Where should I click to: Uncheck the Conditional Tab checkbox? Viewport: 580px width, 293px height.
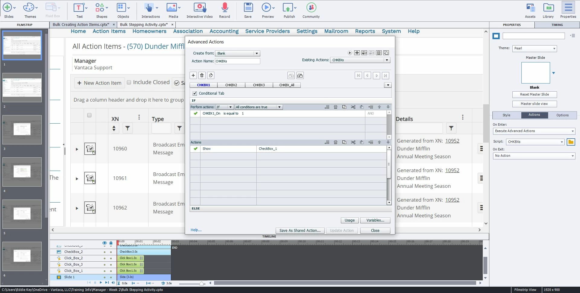tap(195, 93)
